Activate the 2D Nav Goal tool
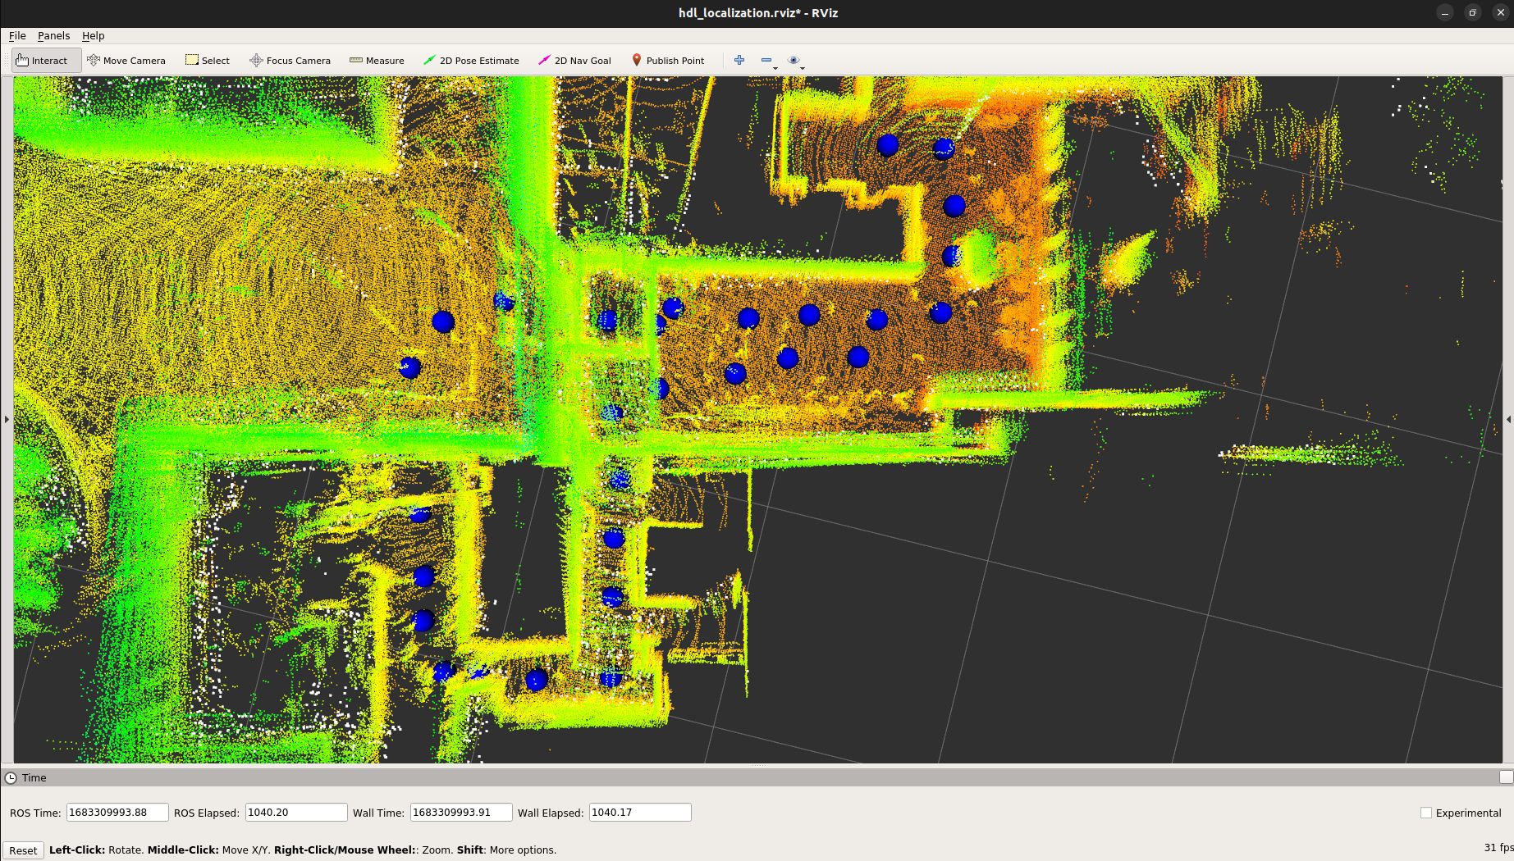This screenshot has width=1514, height=861. pyautogui.click(x=574, y=61)
